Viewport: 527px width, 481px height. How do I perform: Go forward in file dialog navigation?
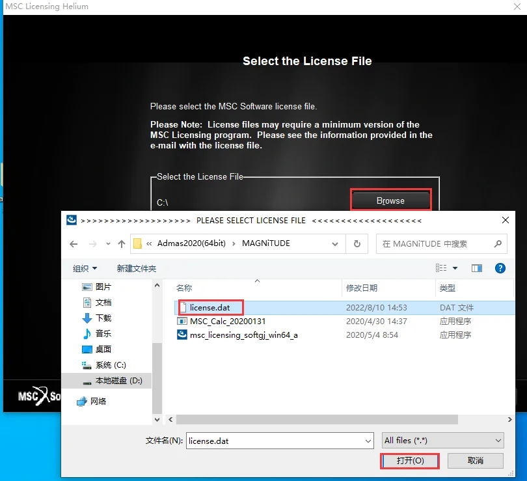[92, 244]
